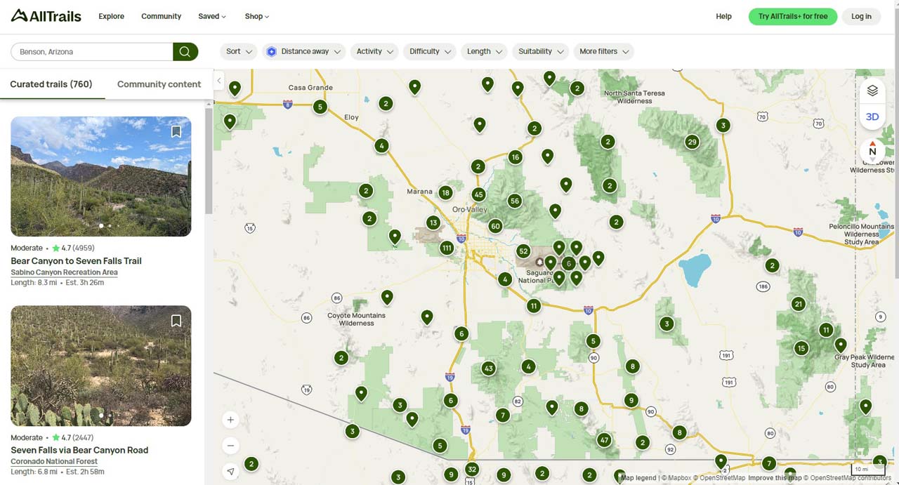The width and height of the screenshot is (899, 485).
Task: Open the Distance away filter
Action: coord(304,51)
